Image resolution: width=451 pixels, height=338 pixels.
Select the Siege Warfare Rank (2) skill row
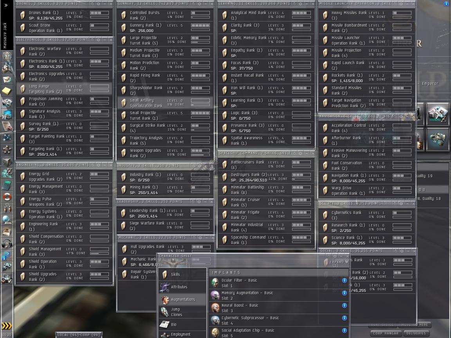tap(164, 226)
